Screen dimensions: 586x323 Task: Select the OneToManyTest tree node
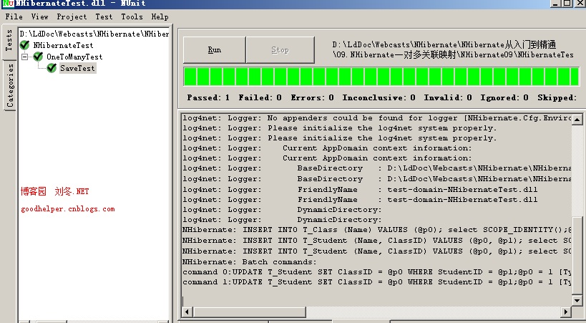click(74, 57)
